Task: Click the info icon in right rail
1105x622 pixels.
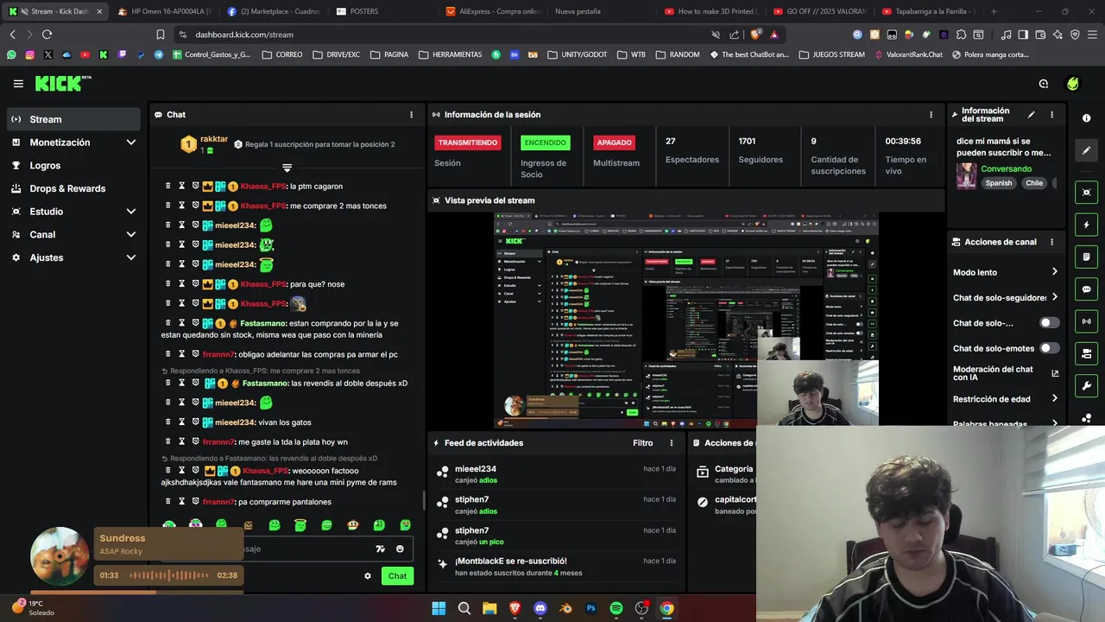Action: 1087,118
